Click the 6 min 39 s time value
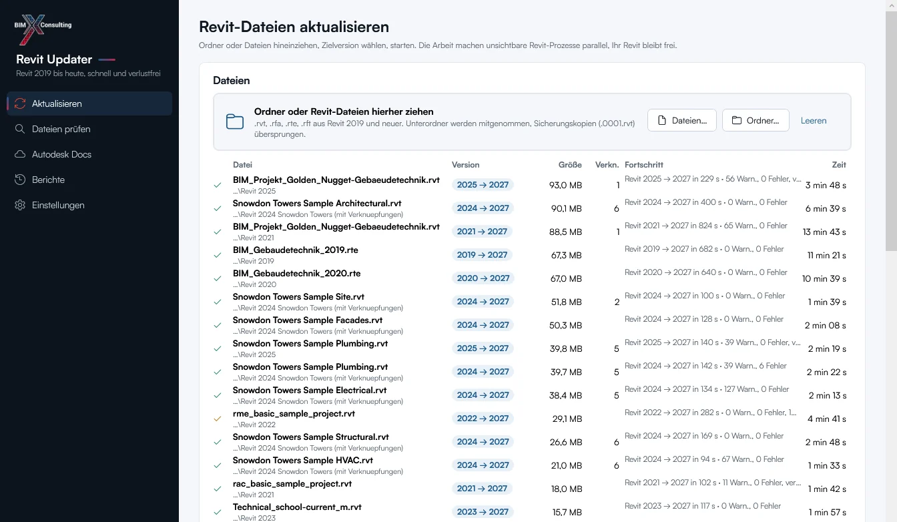 pos(826,209)
